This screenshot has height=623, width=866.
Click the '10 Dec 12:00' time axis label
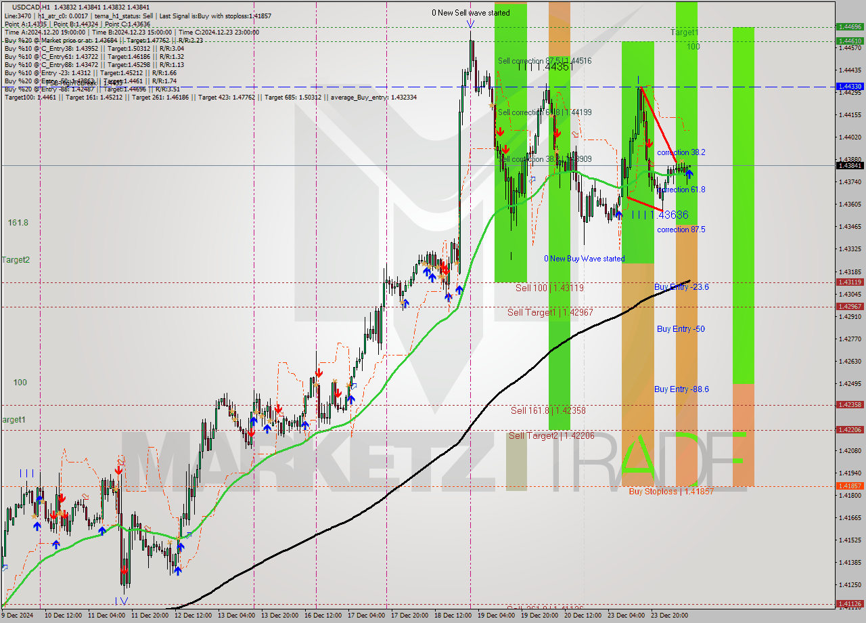point(63,616)
